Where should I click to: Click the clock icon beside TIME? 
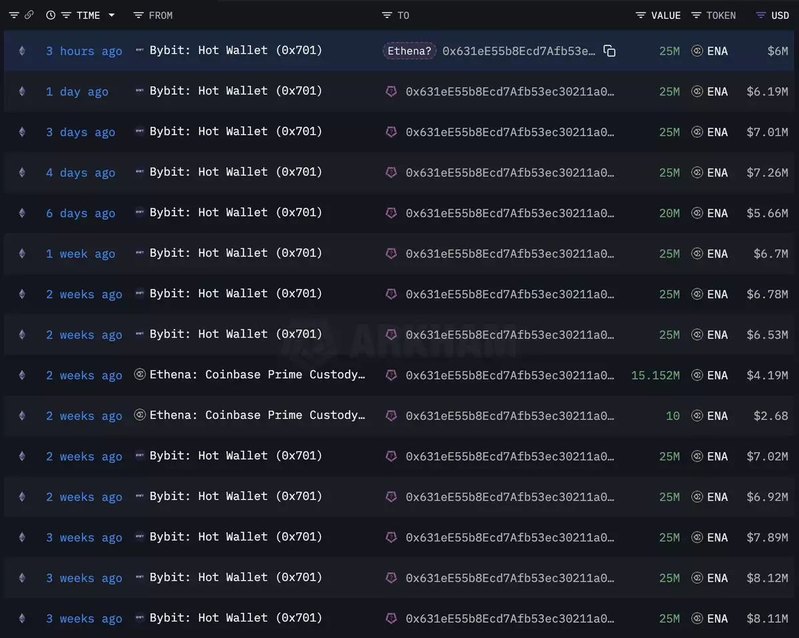(51, 15)
